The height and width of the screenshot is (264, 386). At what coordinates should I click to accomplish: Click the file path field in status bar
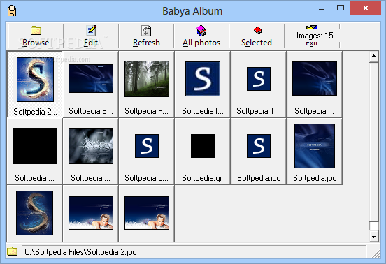(194, 252)
